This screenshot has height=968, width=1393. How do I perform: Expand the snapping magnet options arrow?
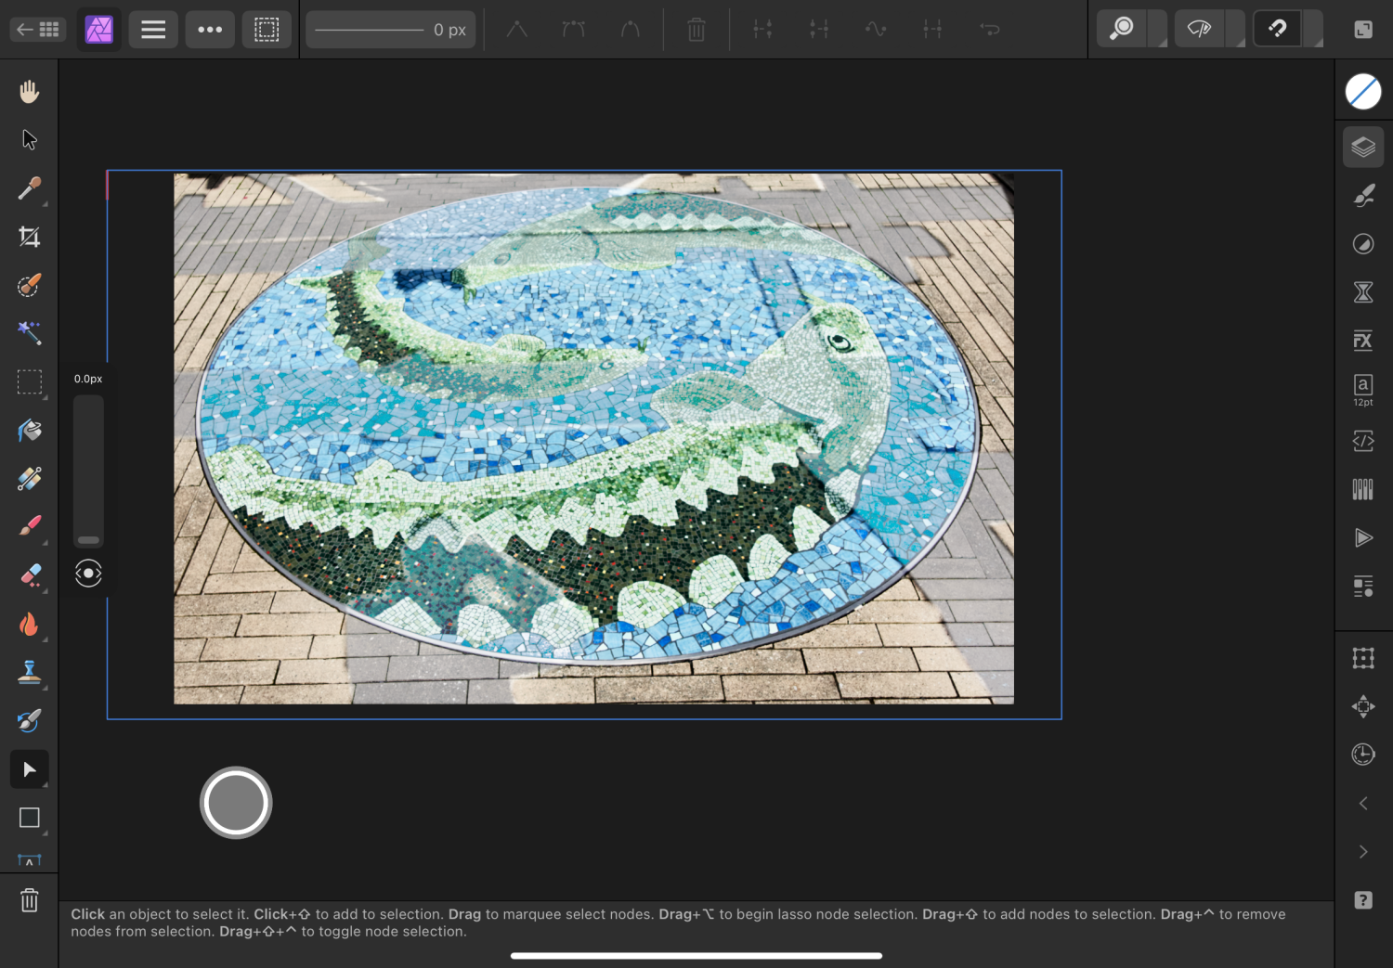pyautogui.click(x=1313, y=29)
